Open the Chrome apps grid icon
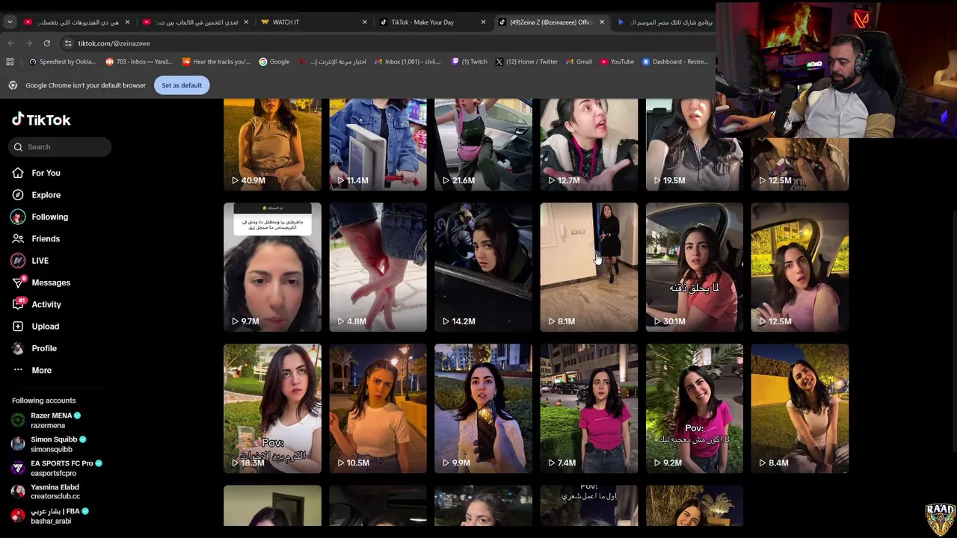 pos(10,62)
